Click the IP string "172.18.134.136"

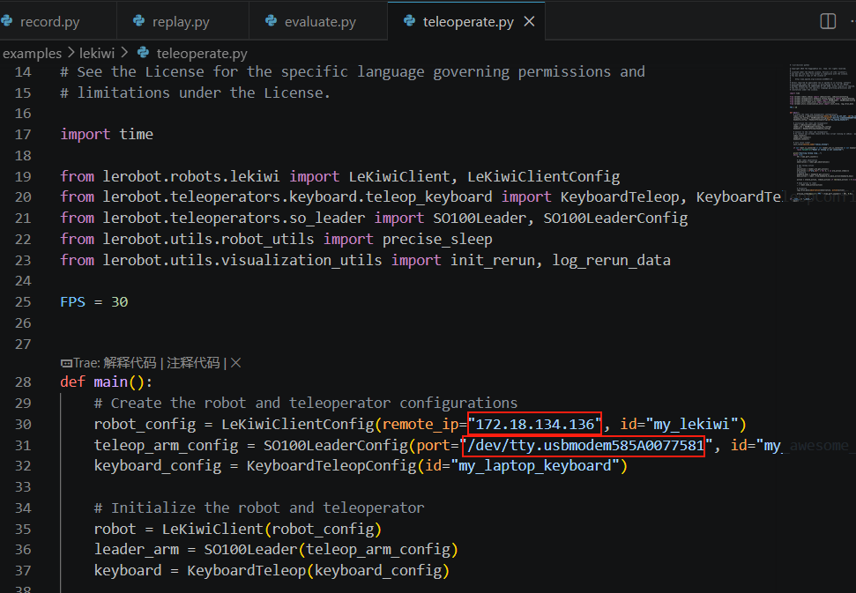pos(534,424)
